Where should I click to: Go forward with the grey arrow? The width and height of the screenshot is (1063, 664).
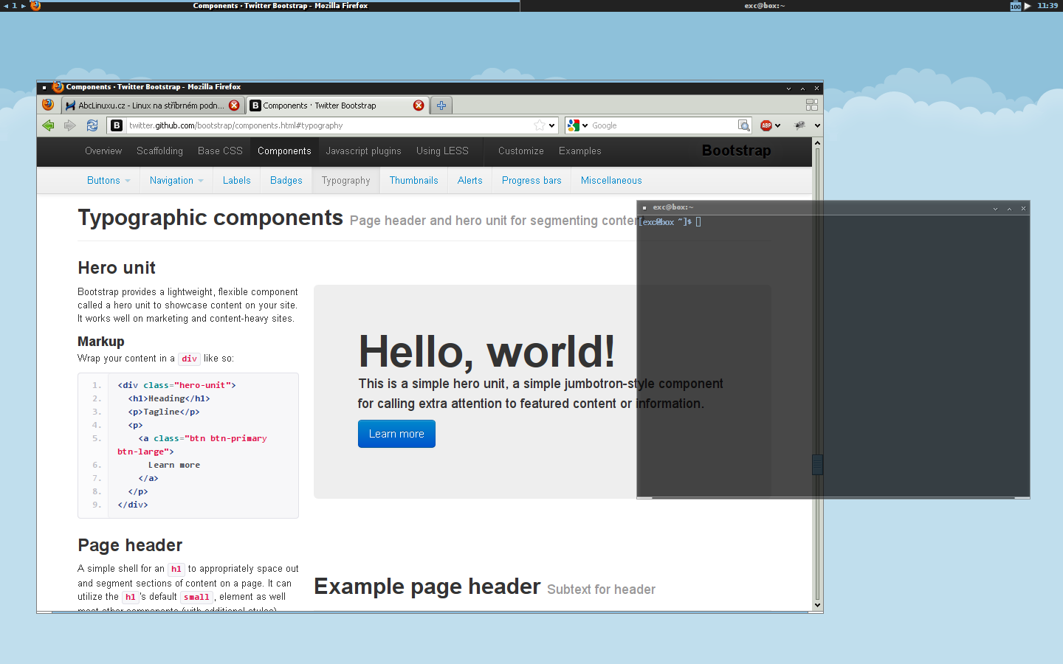[70, 125]
